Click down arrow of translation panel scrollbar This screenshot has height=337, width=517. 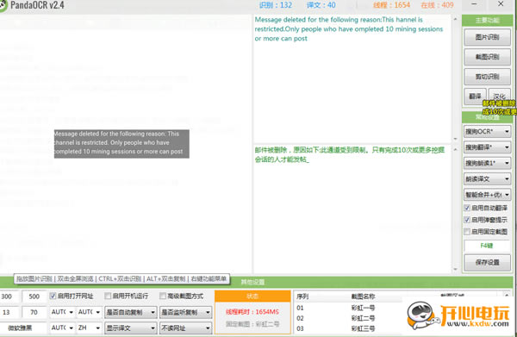[455, 270]
